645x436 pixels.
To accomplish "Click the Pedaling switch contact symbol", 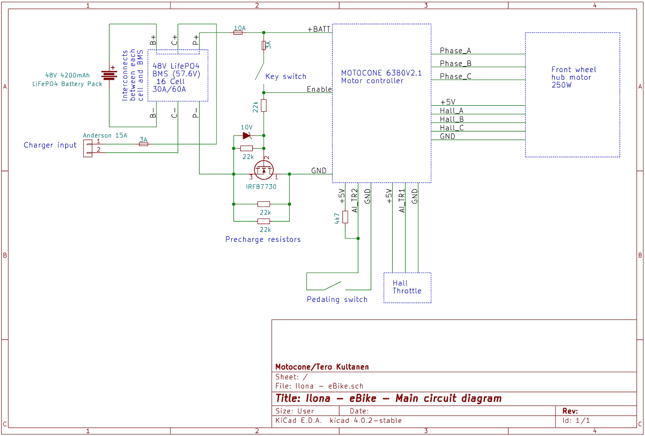I will point(333,286).
